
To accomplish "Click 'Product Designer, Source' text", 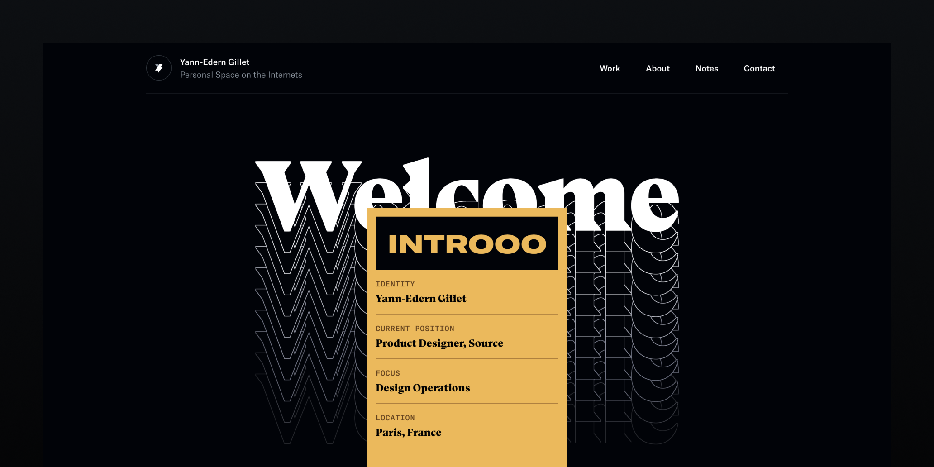I will [439, 343].
